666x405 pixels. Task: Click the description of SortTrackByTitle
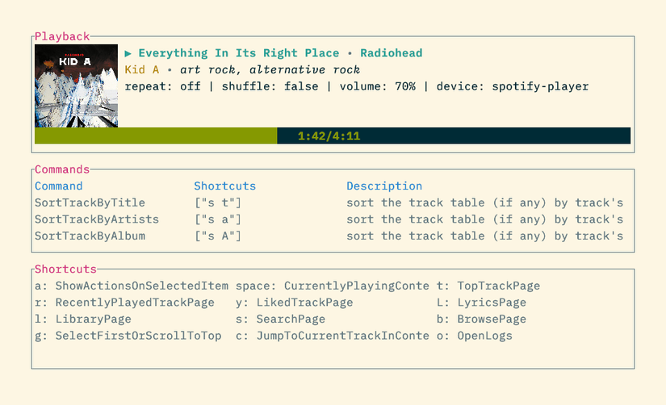pyautogui.click(x=485, y=203)
